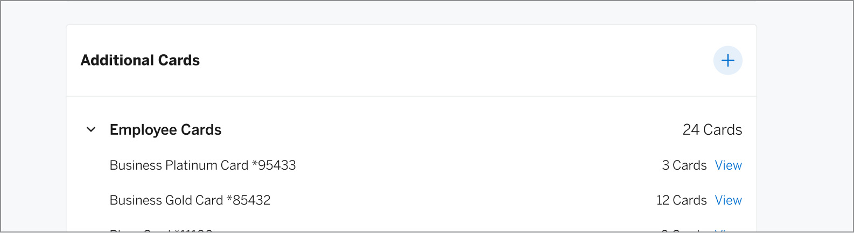Viewport: 854px width, 233px height.
Task: Collapse the Employee Cards section chevron
Action: pyautogui.click(x=92, y=129)
